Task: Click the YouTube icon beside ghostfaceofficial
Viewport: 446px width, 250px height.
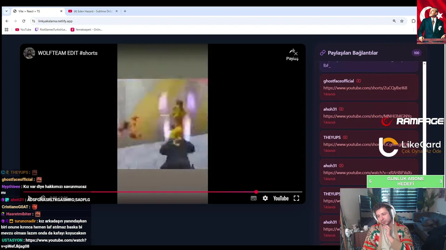Action: pos(359,81)
